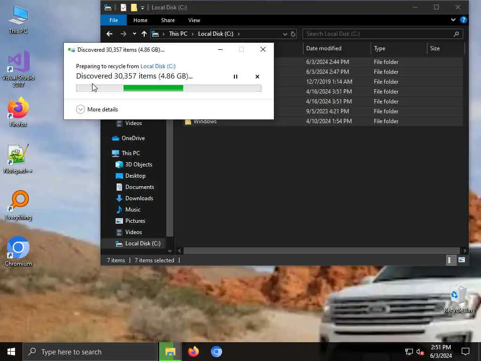This screenshot has width=481, height=361.
Task: Open the Home ribbon tab
Action: [140, 20]
